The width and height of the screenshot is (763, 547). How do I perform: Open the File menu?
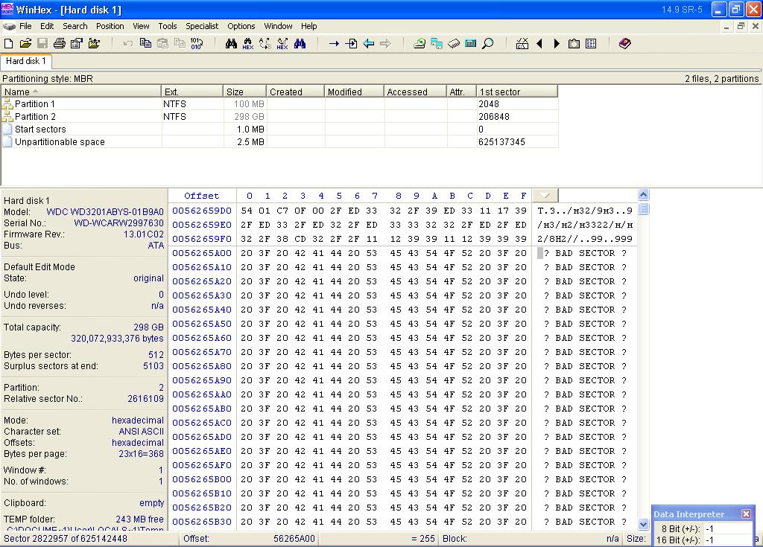[25, 26]
